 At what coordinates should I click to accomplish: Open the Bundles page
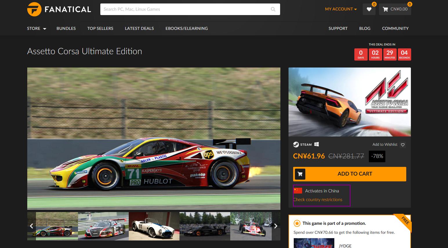tap(66, 28)
